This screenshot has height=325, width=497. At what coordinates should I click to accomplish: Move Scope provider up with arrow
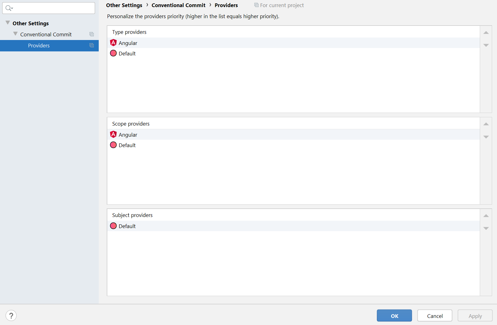(486, 124)
